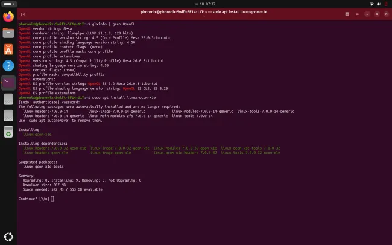The height and width of the screenshot is (245, 392).
Task: Close the terminal window
Action: pyautogui.click(x=386, y=14)
